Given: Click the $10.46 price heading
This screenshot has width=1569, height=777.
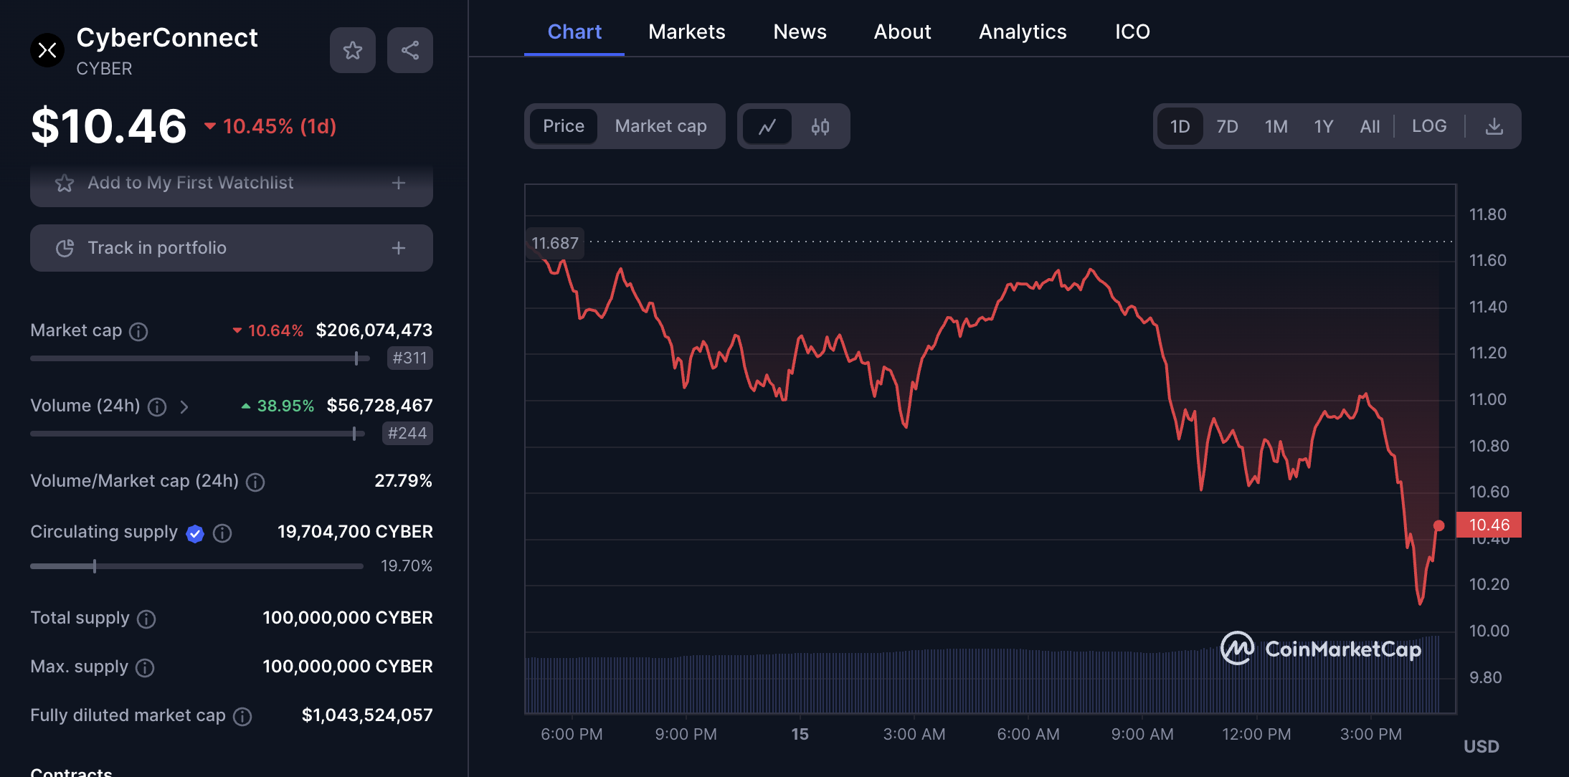Looking at the screenshot, I should [x=109, y=126].
